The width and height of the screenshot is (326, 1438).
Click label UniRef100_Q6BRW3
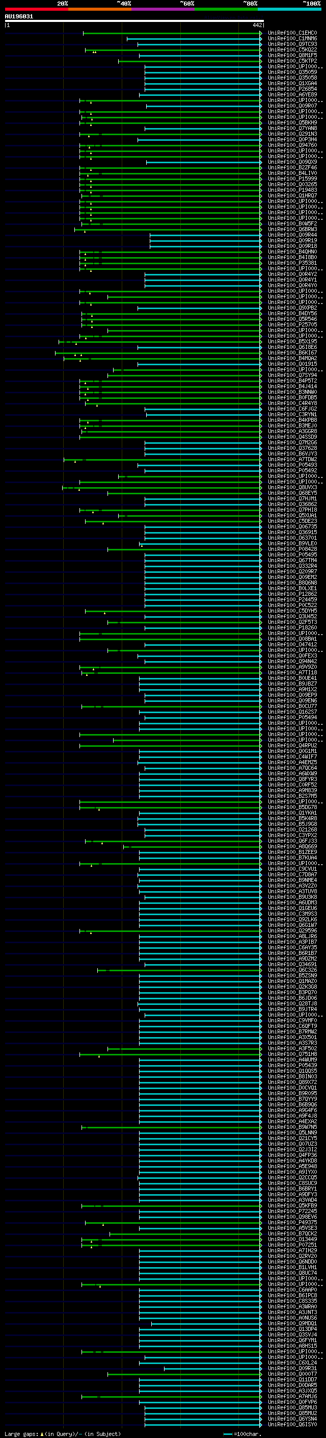(292, 230)
